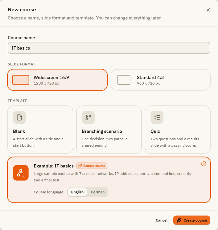The height and width of the screenshot is (230, 218).
Task: Click the Branching scenario fork icon
Action: pos(88,117)
